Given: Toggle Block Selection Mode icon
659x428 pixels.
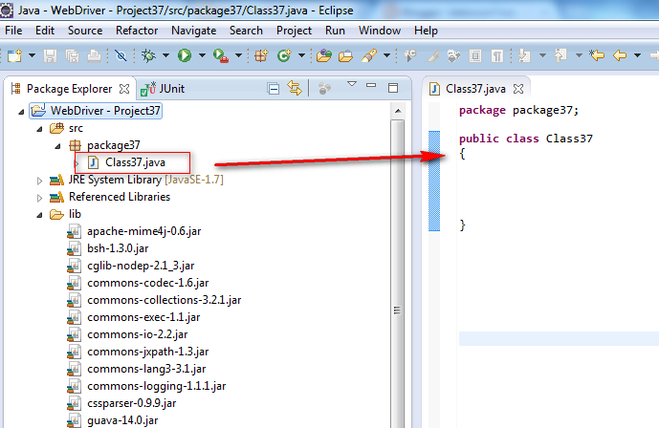Looking at the screenshot, I should (x=475, y=55).
